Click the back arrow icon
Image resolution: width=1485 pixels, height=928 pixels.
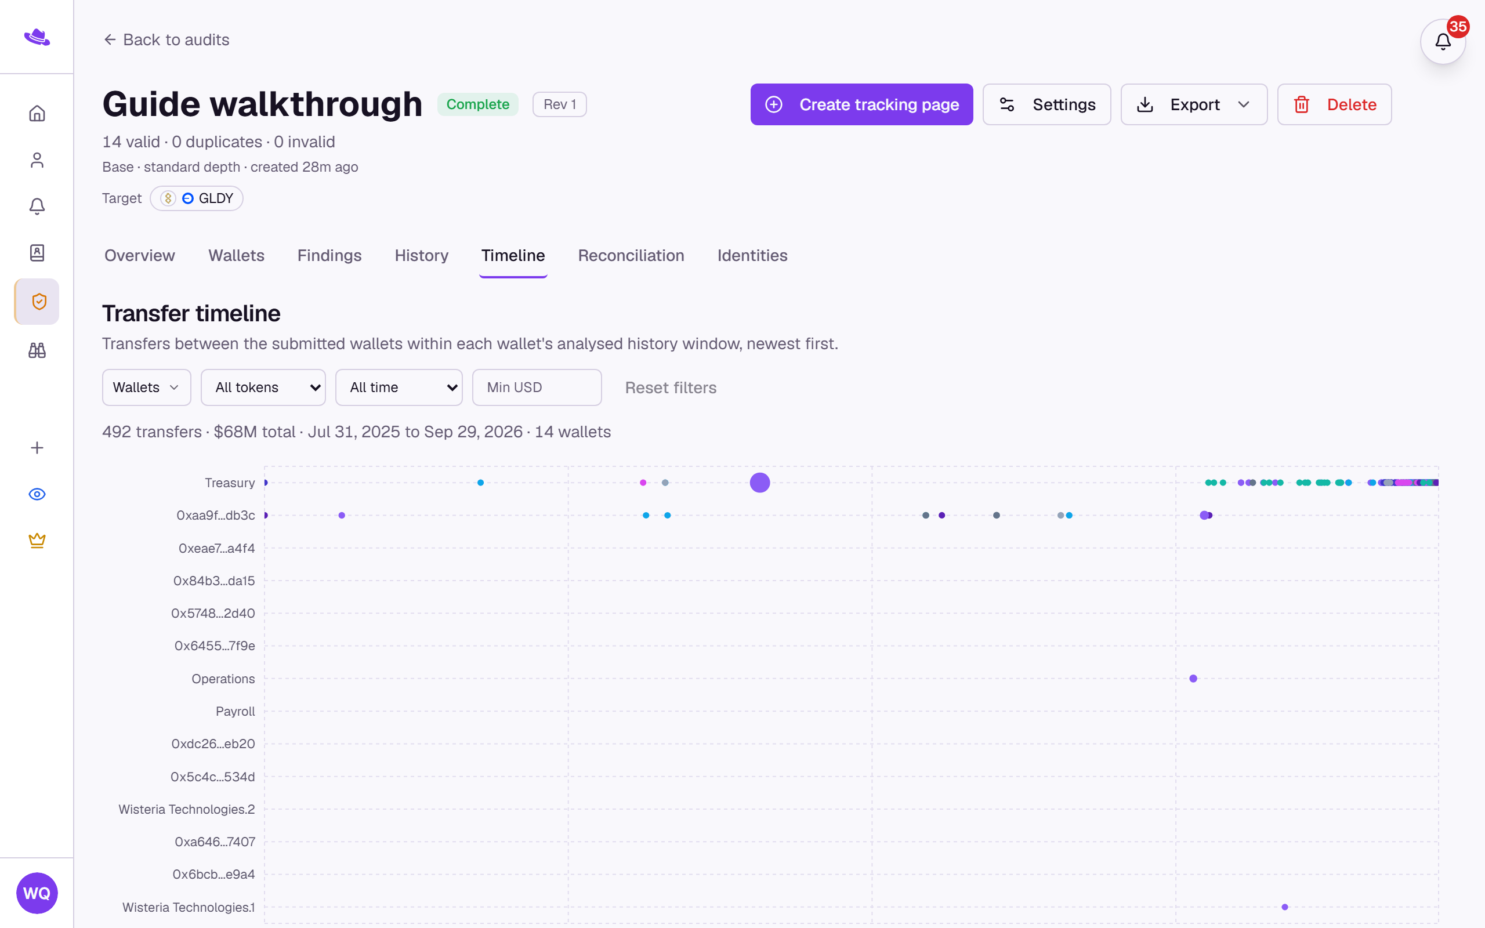(x=110, y=40)
